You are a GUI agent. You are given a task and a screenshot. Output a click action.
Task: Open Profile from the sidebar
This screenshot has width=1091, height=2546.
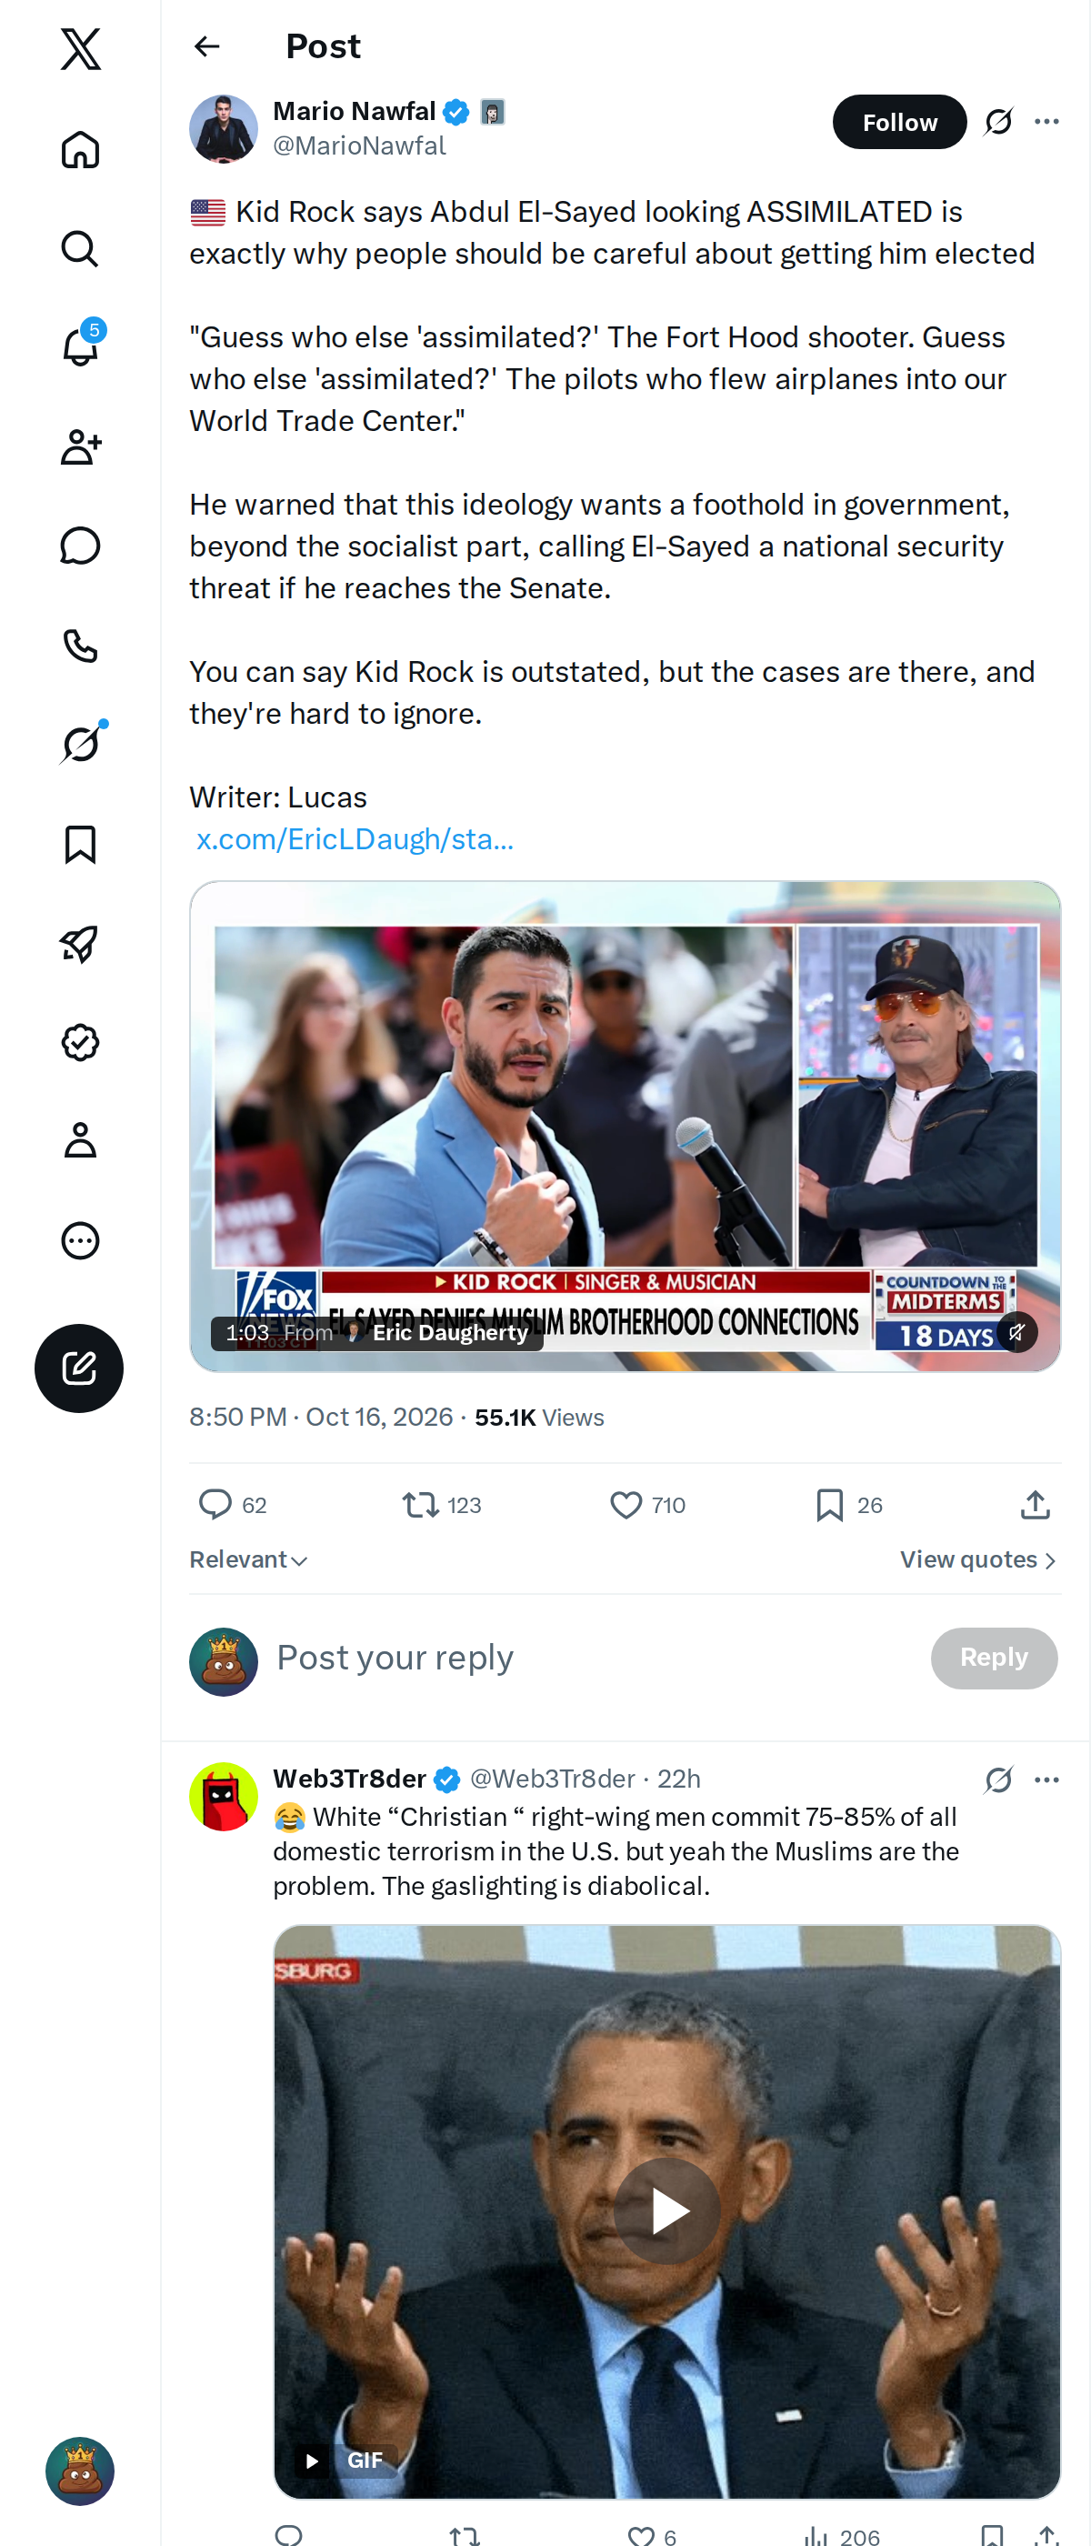click(80, 1139)
